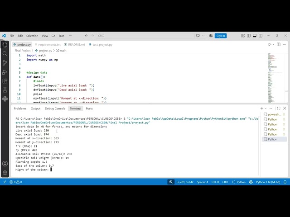Switch to the test_project.py tab
Viewport: 290px width, 217px height.
pos(101,44)
